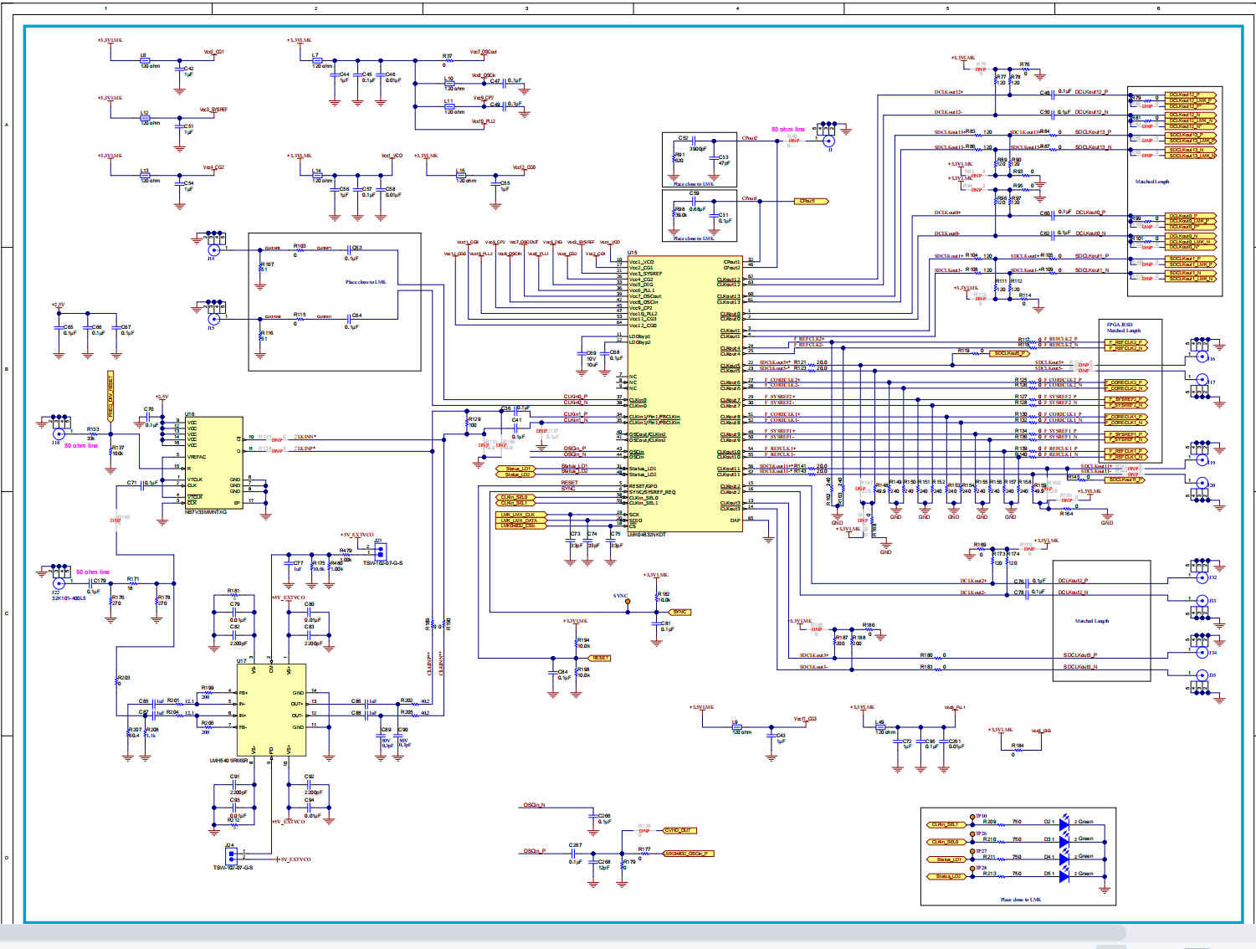The width and height of the screenshot is (1256, 949).
Task: Pick the J14 coaxial connector symbol
Action: 213,249
